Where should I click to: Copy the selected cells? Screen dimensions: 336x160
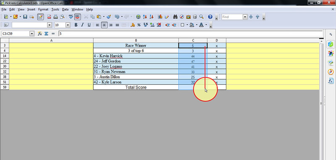click(x=92, y=17)
